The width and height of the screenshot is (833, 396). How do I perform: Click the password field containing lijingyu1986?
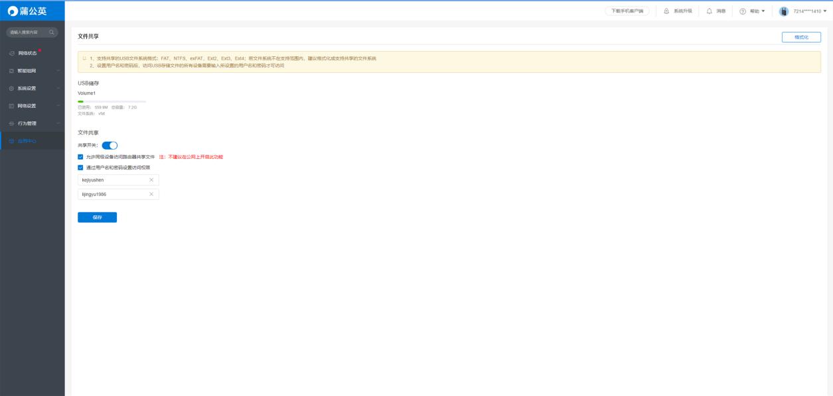[x=118, y=194]
